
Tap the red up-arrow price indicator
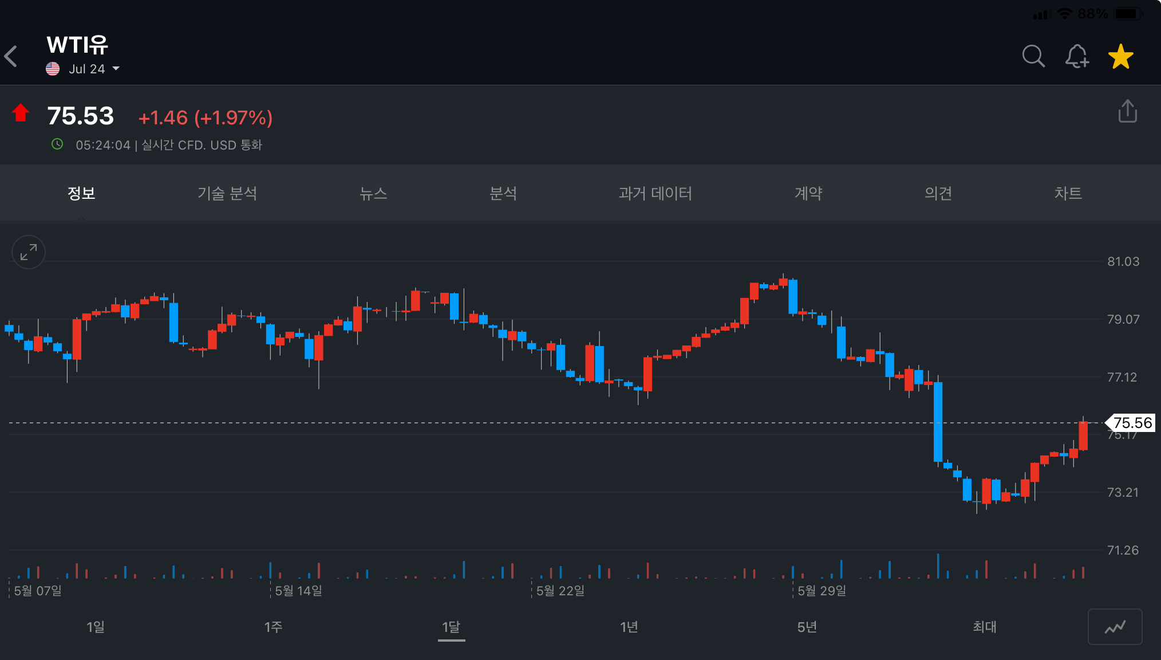coord(21,113)
